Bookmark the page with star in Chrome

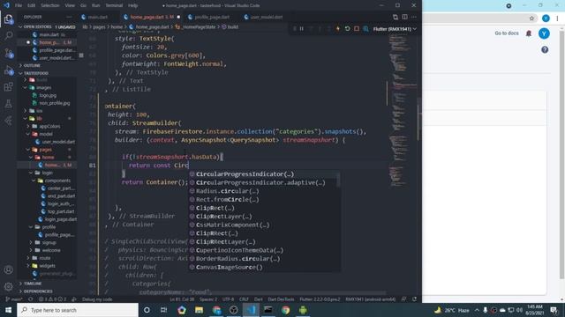pos(531,18)
